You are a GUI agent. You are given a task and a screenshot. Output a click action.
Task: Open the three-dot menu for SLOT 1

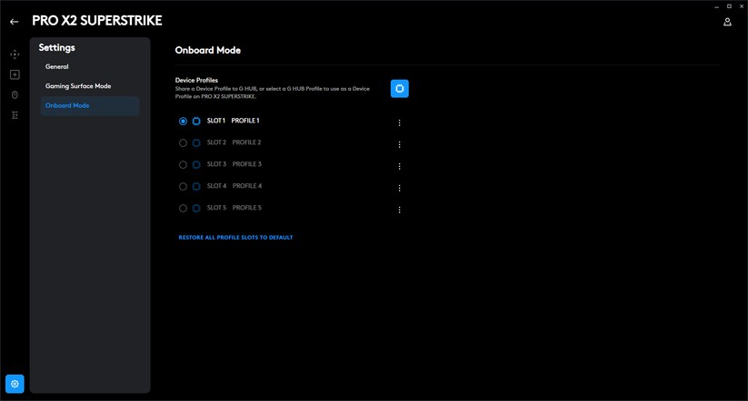click(x=399, y=122)
